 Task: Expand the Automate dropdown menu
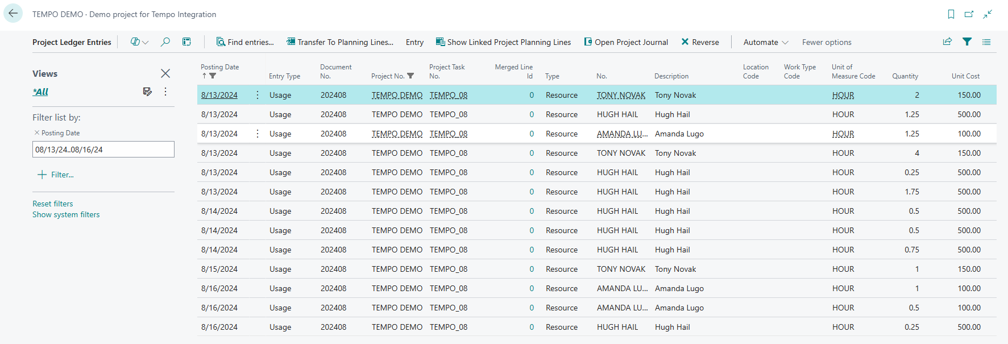765,42
